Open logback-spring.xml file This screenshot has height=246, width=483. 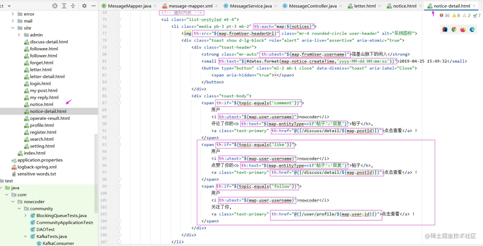37,167
